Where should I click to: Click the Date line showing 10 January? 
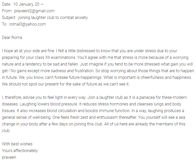pos(23,4)
